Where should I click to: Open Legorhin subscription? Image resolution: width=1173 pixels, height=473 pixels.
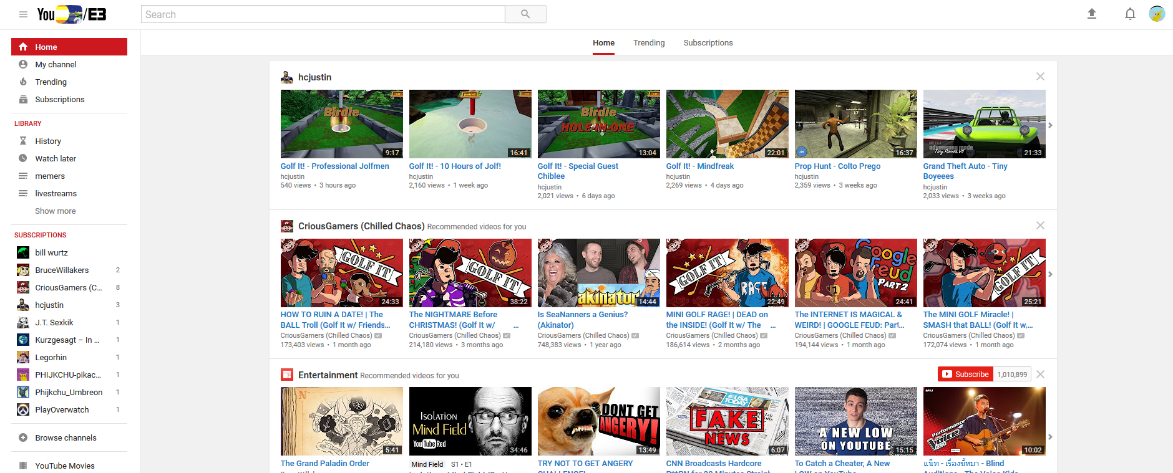pyautogui.click(x=69, y=357)
